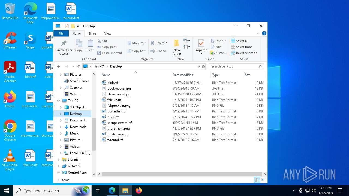Open Task View from taskbar
This screenshot has height=196, width=349.
click(98, 191)
